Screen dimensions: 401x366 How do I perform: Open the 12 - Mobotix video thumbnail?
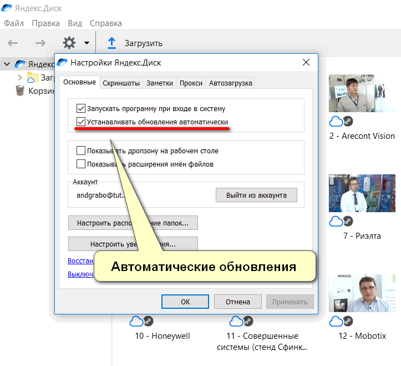pyautogui.click(x=362, y=293)
